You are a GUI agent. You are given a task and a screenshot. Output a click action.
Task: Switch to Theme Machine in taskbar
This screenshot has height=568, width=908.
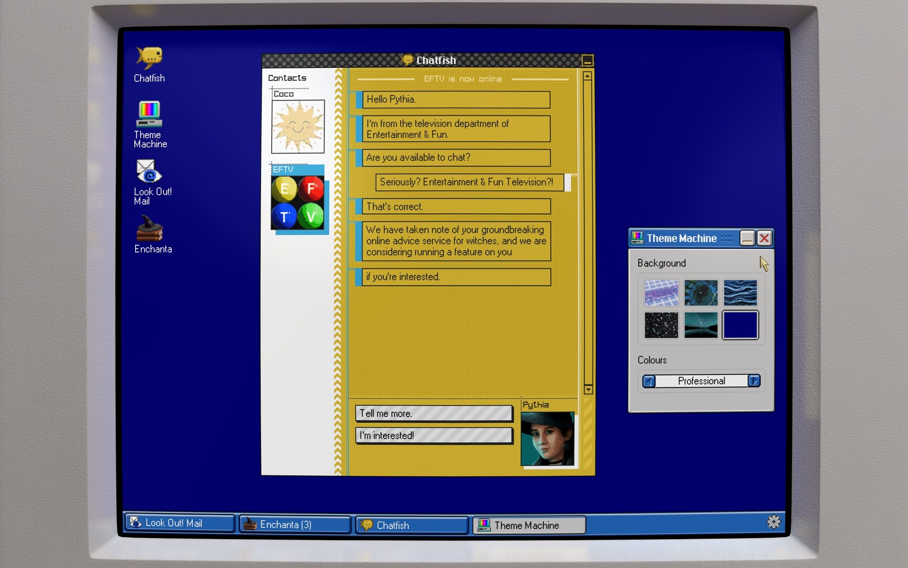point(529,525)
